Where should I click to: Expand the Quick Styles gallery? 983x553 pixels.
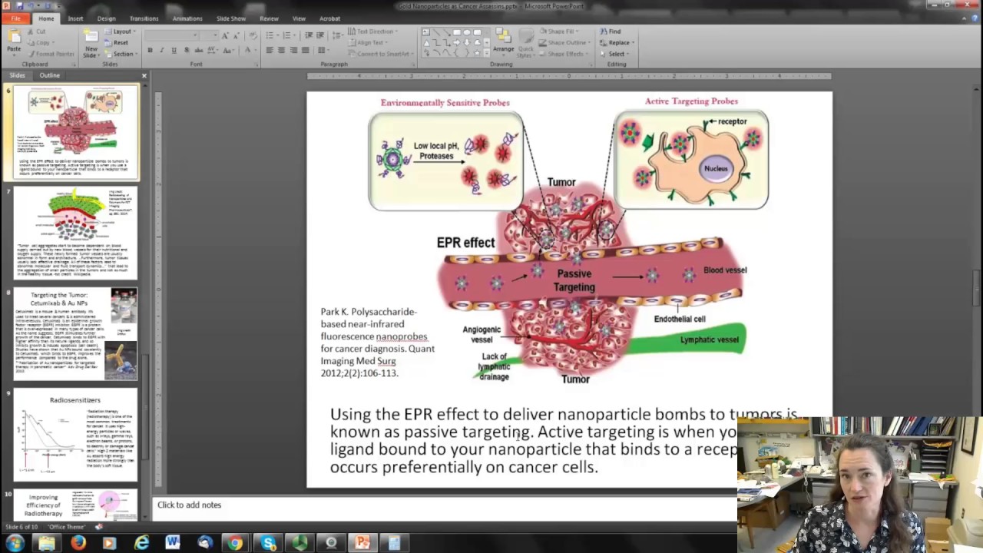525,43
